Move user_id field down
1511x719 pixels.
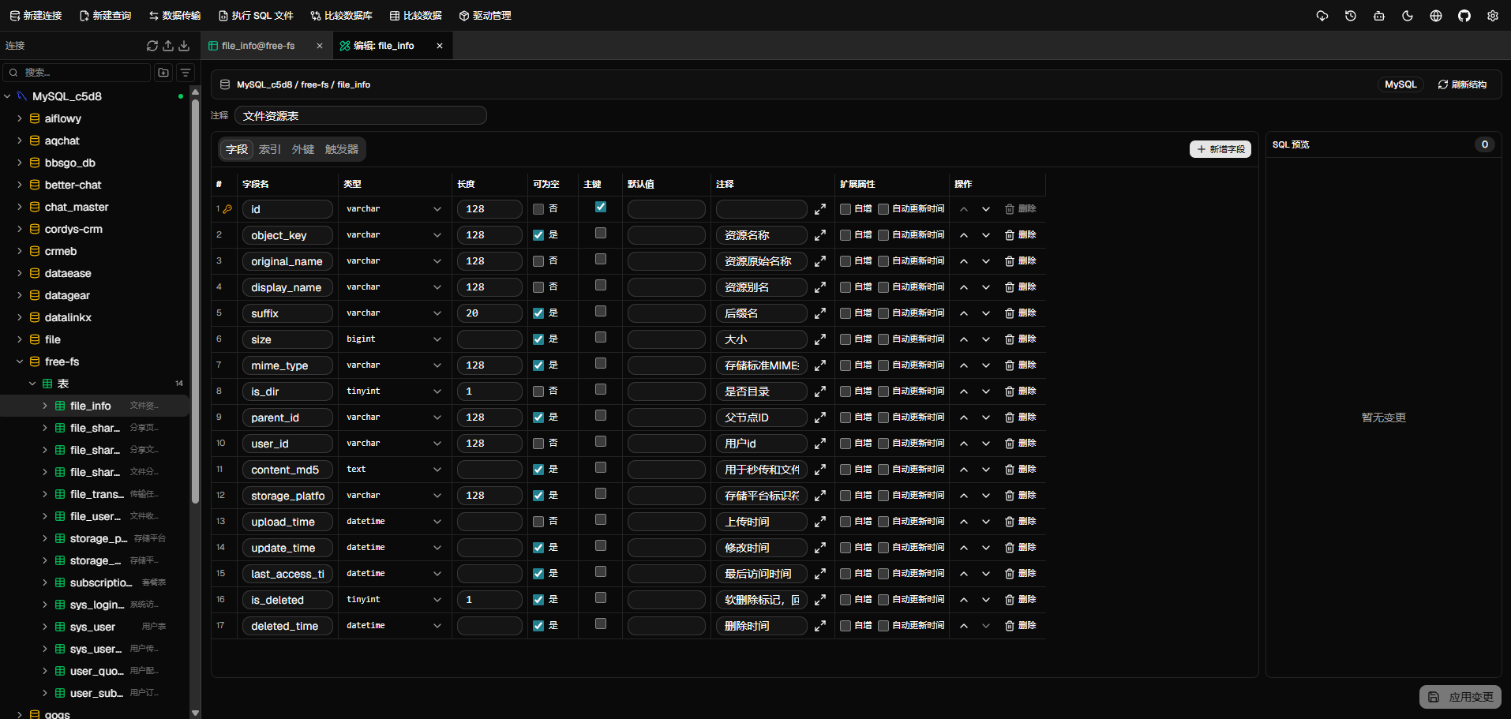coord(986,444)
